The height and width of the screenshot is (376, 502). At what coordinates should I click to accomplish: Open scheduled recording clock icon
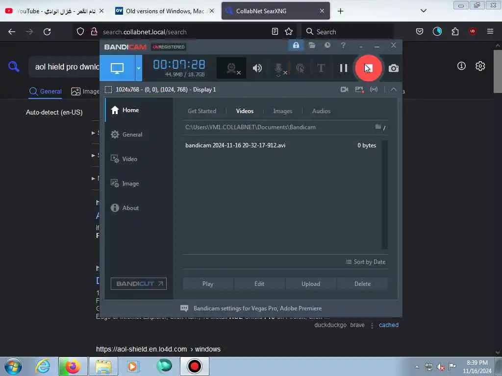click(x=327, y=46)
